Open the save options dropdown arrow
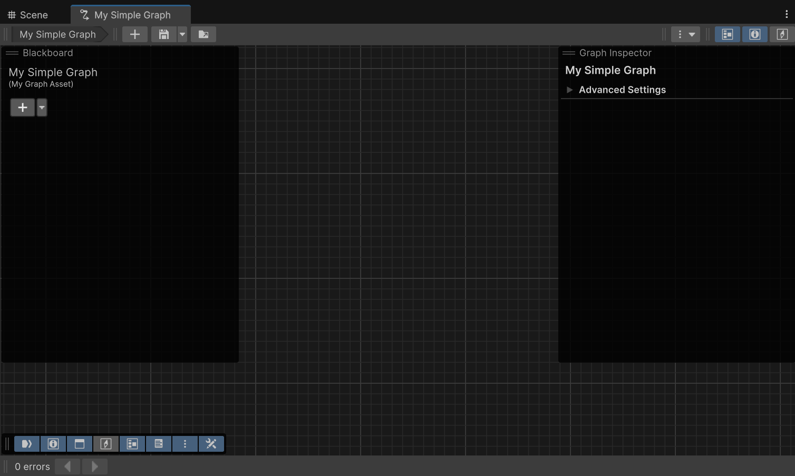The width and height of the screenshot is (795, 476). [x=182, y=34]
